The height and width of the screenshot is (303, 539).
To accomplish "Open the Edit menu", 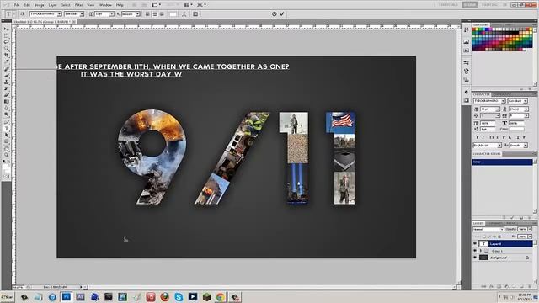I will click(28, 5).
